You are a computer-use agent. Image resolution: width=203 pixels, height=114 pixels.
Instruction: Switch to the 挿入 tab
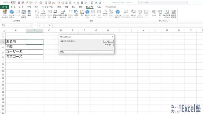click(x=36, y=7)
